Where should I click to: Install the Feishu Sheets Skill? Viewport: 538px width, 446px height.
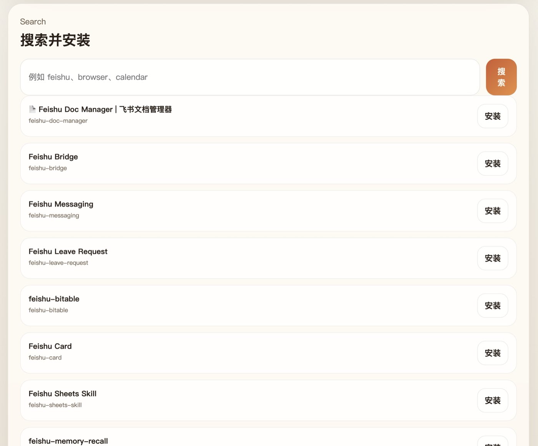(493, 400)
